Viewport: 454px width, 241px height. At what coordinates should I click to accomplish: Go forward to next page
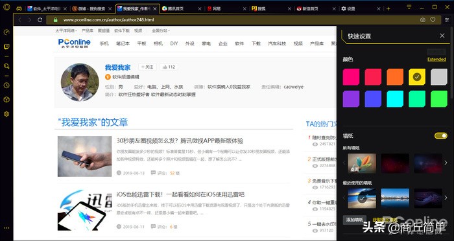click(x=30, y=20)
